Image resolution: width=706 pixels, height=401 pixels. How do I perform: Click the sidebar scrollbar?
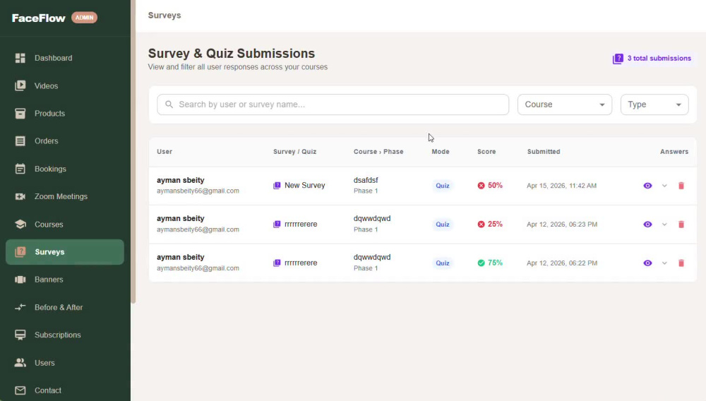tap(133, 152)
